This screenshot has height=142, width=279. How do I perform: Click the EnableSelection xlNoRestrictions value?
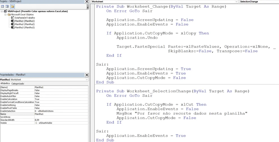pos(61,111)
